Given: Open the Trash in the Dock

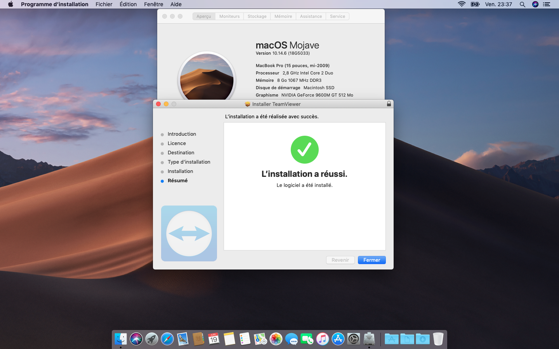Looking at the screenshot, I should [x=438, y=339].
